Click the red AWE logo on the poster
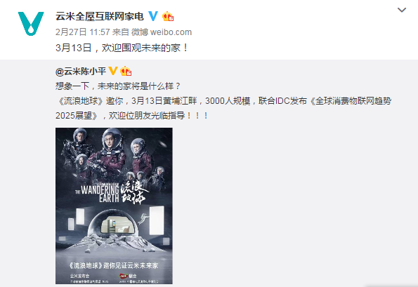Image resolution: width=418 pixels, height=287 pixels. click(124, 276)
